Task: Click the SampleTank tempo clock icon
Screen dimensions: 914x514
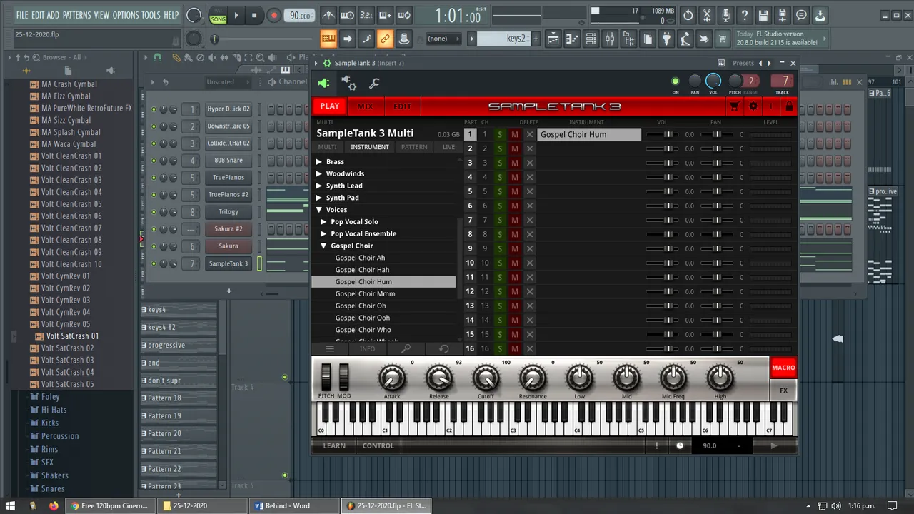Action: click(680, 445)
